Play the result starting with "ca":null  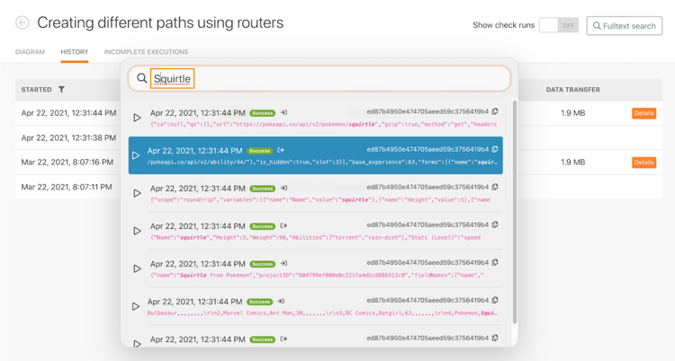(137, 118)
